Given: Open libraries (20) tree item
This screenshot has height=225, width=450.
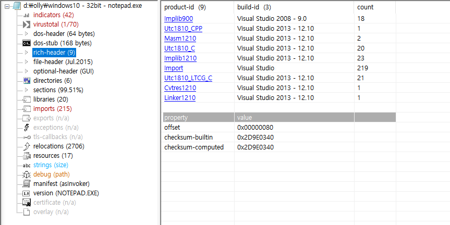Looking at the screenshot, I should (51, 99).
